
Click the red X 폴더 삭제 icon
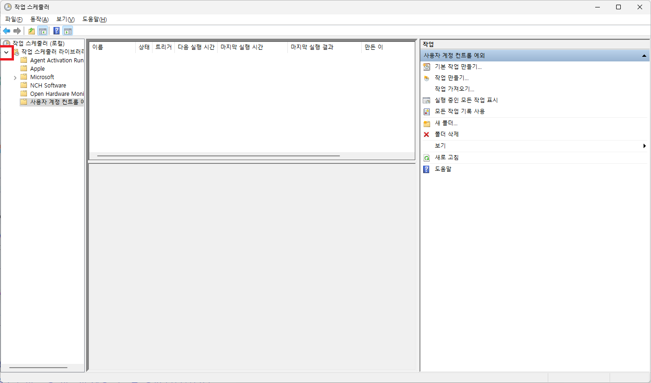coord(426,134)
